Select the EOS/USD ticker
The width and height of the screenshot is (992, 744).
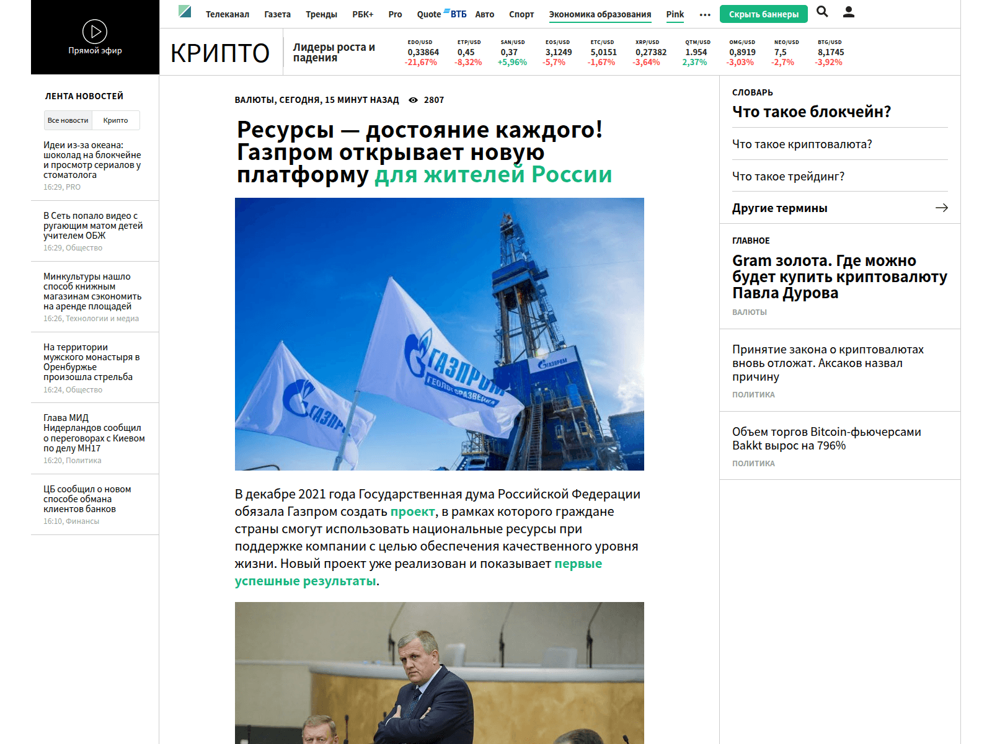(557, 53)
